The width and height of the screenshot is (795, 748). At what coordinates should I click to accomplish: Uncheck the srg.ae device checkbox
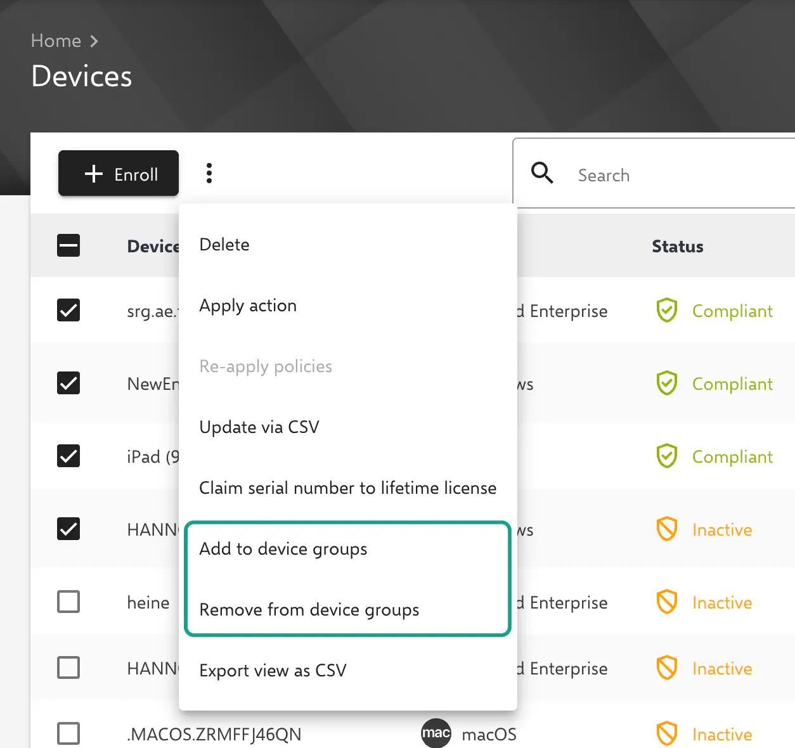[68, 310]
